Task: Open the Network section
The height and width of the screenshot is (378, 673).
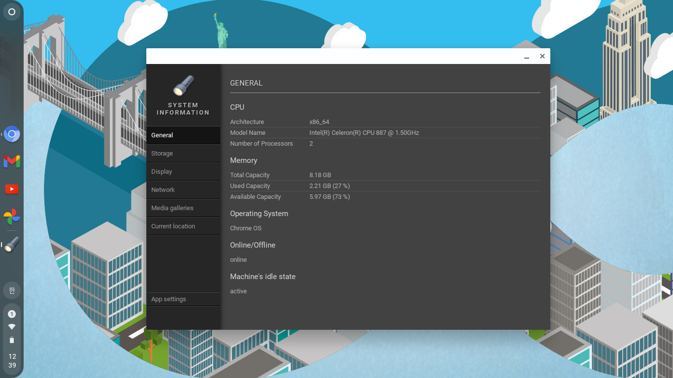Action: click(183, 190)
